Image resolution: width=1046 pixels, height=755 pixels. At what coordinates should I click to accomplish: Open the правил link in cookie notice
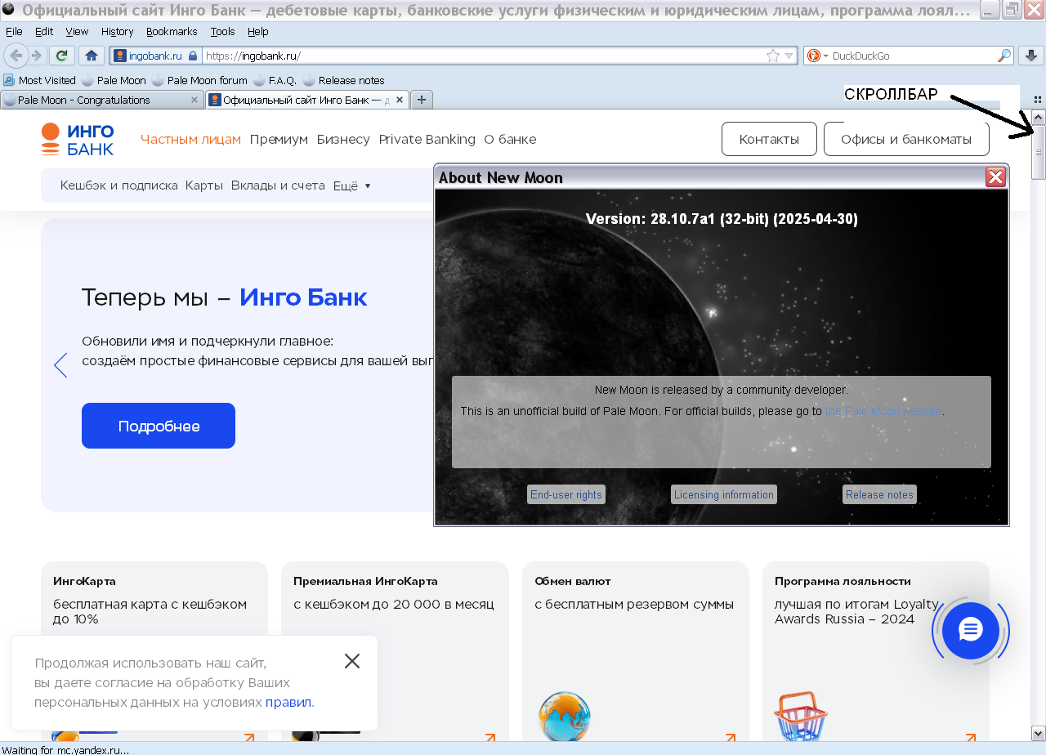(x=288, y=703)
